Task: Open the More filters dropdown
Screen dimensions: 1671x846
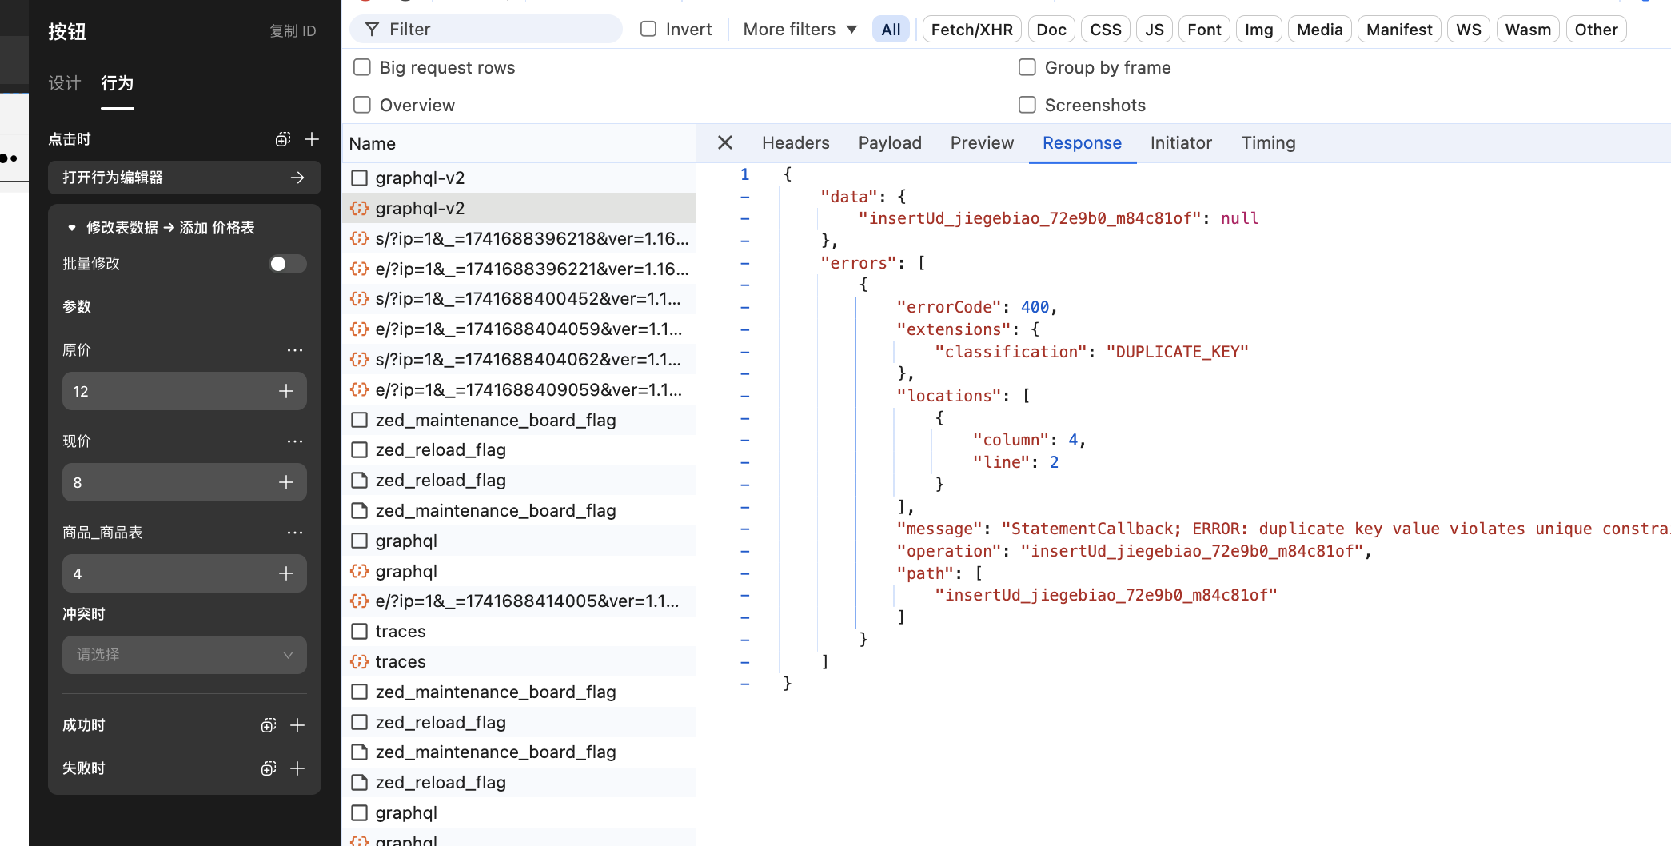Action: 800,30
